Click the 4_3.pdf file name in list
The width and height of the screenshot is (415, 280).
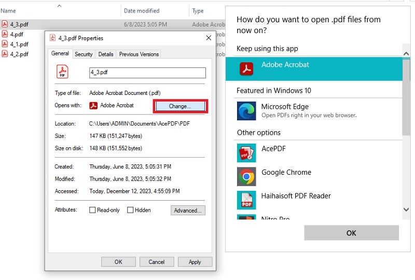coord(19,24)
